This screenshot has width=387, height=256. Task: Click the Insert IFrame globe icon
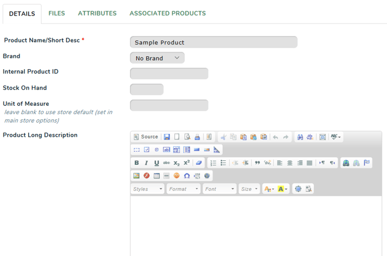[207, 176]
